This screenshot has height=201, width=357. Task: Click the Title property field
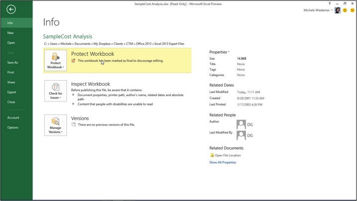tap(241, 64)
